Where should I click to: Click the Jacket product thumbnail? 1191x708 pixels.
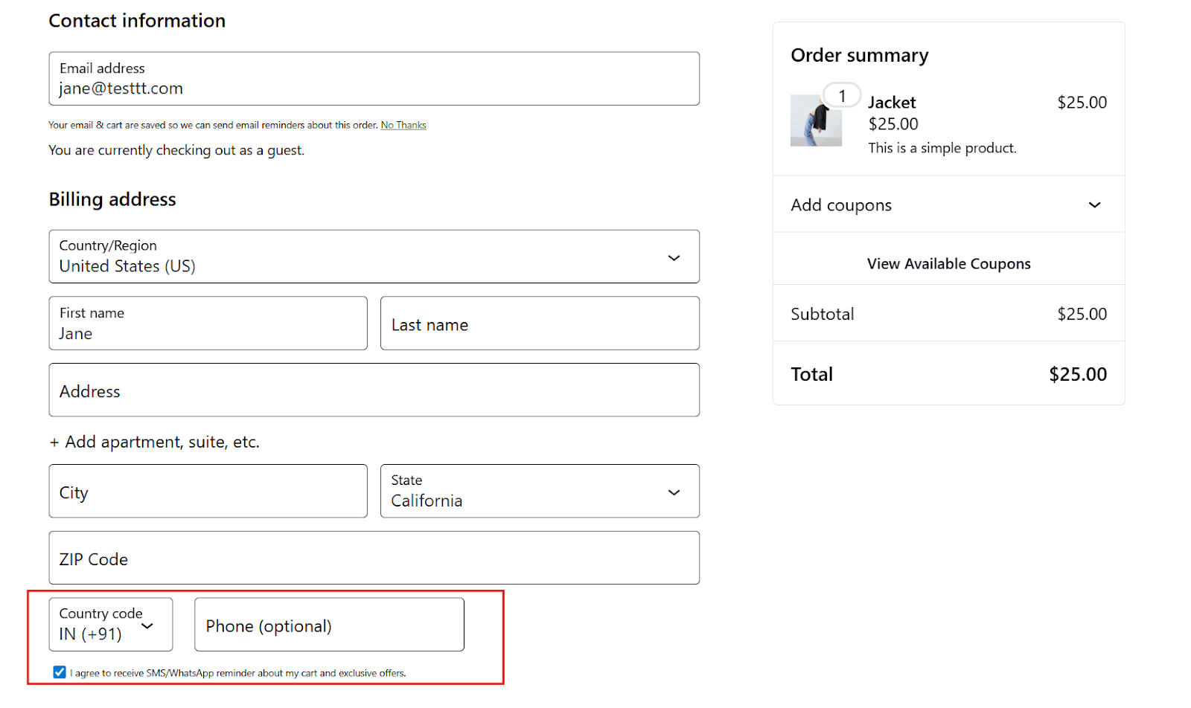tap(815, 120)
